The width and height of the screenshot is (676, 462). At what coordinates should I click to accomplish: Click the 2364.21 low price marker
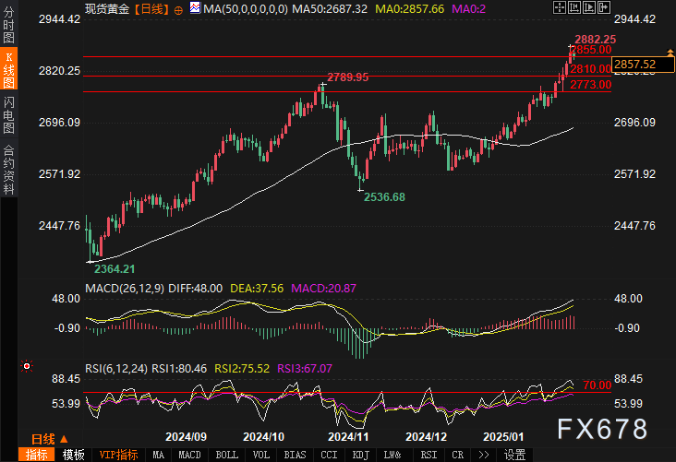point(111,268)
